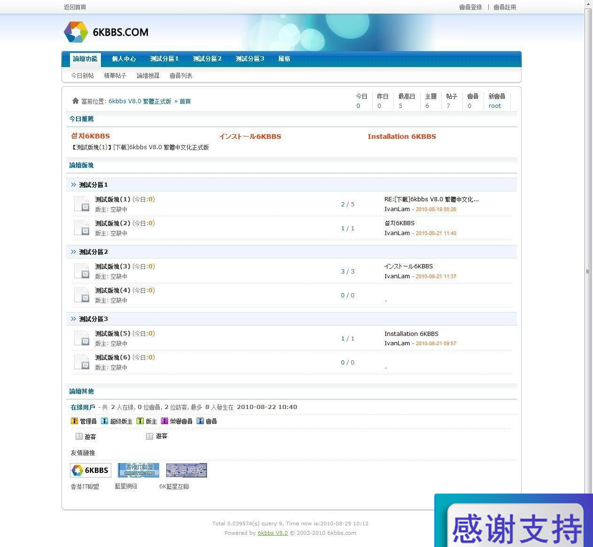This screenshot has width=593, height=547.
Task: Open forum icon for 測試版塊(3)
Action: point(82,271)
